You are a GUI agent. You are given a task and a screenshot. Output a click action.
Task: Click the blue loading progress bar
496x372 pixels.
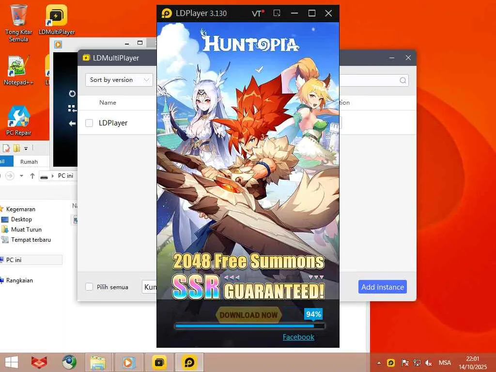(x=250, y=326)
